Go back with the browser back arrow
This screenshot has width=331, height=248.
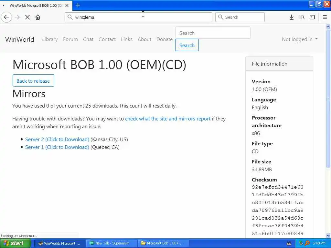(6, 17)
